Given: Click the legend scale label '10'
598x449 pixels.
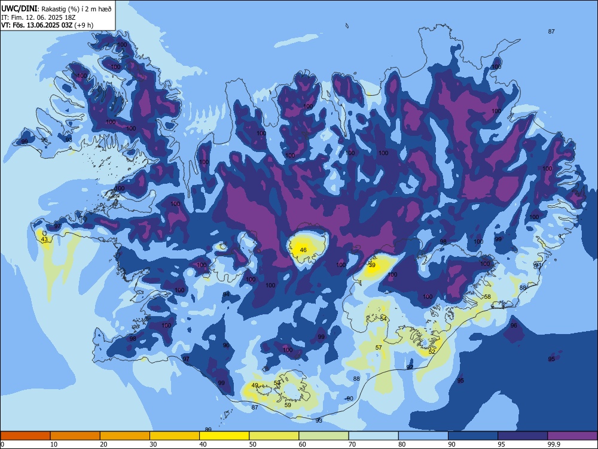Looking at the screenshot, I should [54, 444].
